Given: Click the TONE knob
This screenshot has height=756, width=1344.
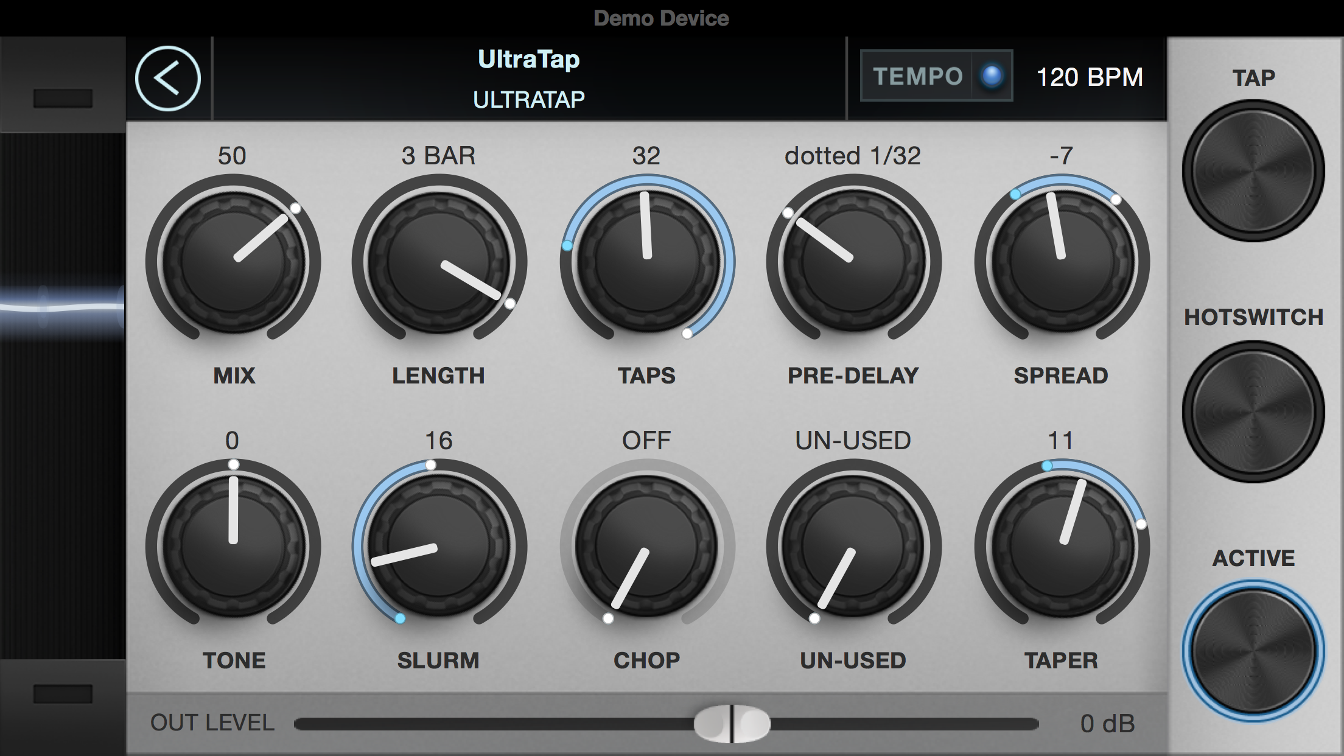Looking at the screenshot, I should click(x=233, y=546).
